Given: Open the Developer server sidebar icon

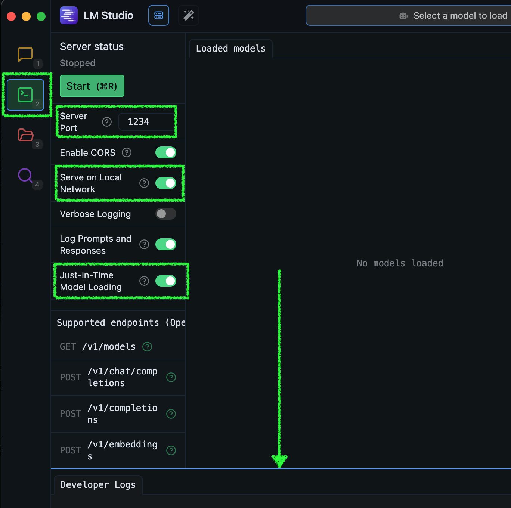Looking at the screenshot, I should 25,95.
